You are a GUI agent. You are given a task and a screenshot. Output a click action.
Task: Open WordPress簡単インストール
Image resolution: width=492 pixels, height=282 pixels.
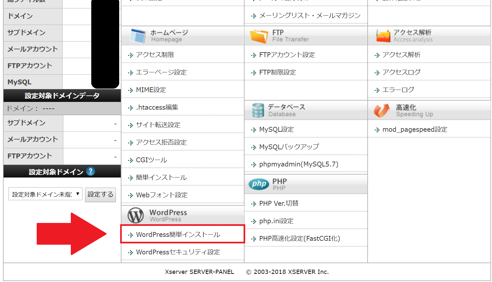(x=178, y=234)
